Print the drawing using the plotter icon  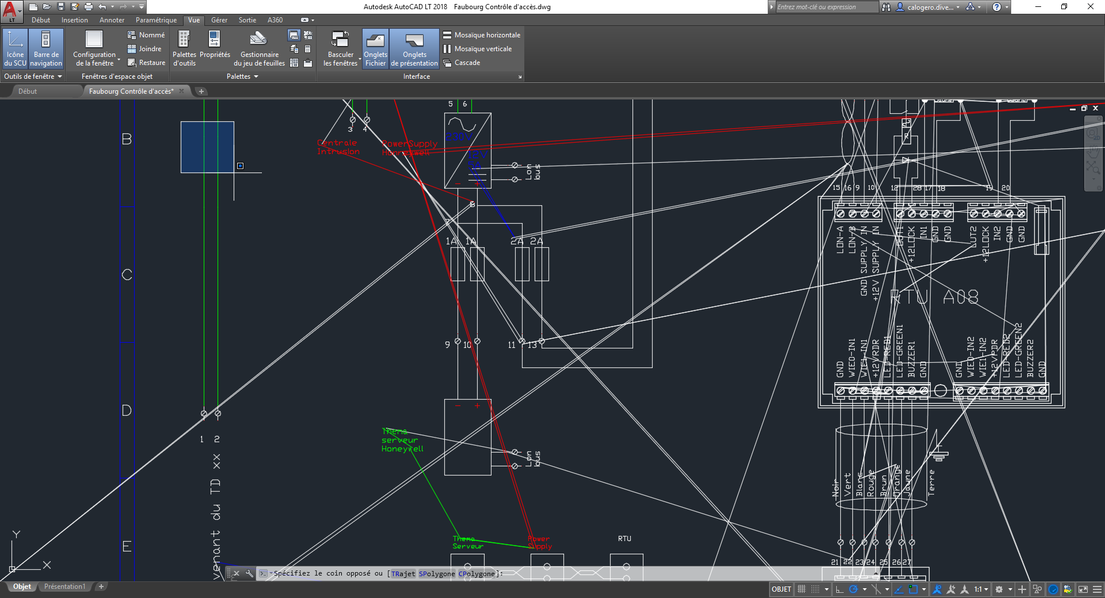(x=89, y=7)
